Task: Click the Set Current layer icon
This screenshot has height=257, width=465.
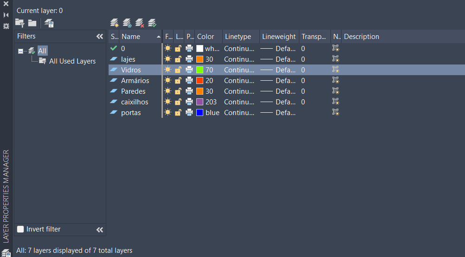Action: tap(152, 23)
